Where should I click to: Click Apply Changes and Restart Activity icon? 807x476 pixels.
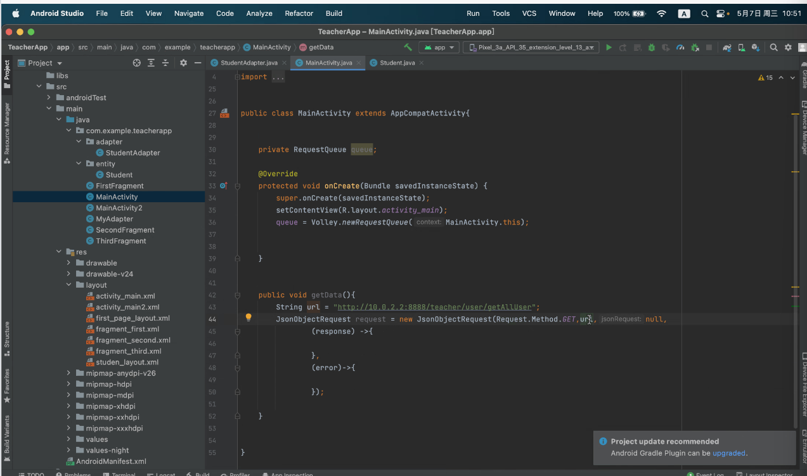tap(623, 48)
